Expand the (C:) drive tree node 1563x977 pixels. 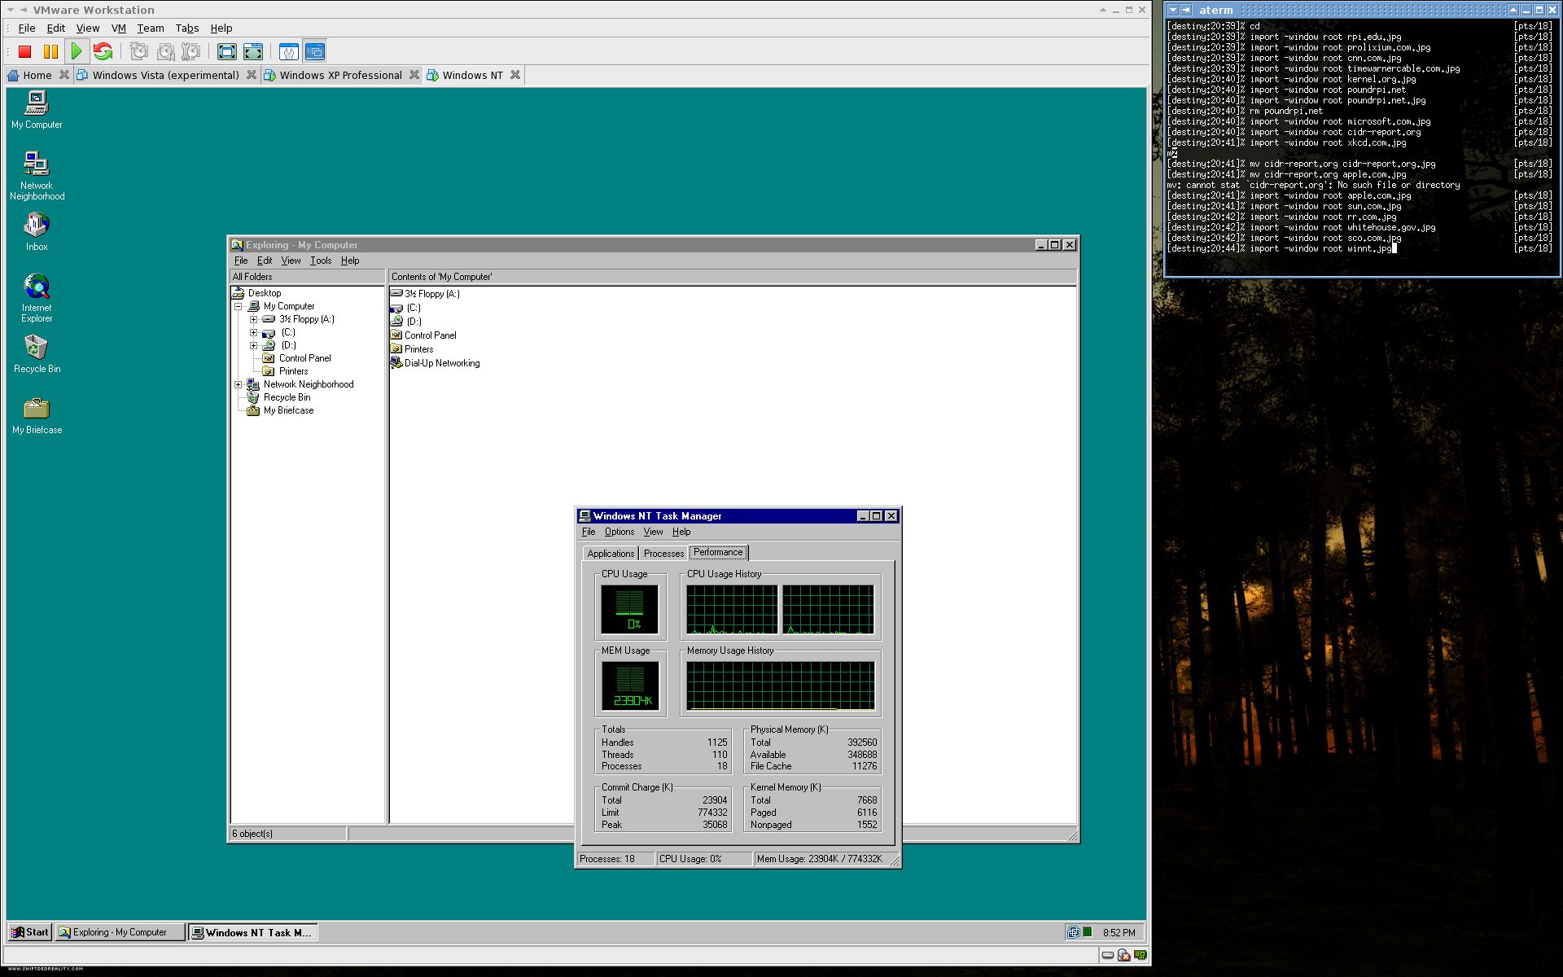[x=253, y=332]
